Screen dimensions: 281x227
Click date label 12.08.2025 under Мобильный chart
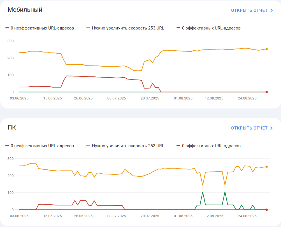[214, 98]
